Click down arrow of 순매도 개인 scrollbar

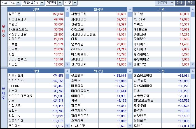[67, 126]
